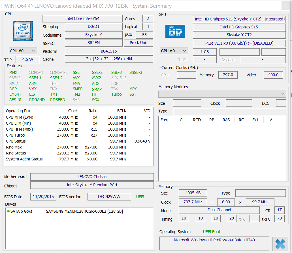Click the blue X close icon button

[x=280, y=244]
